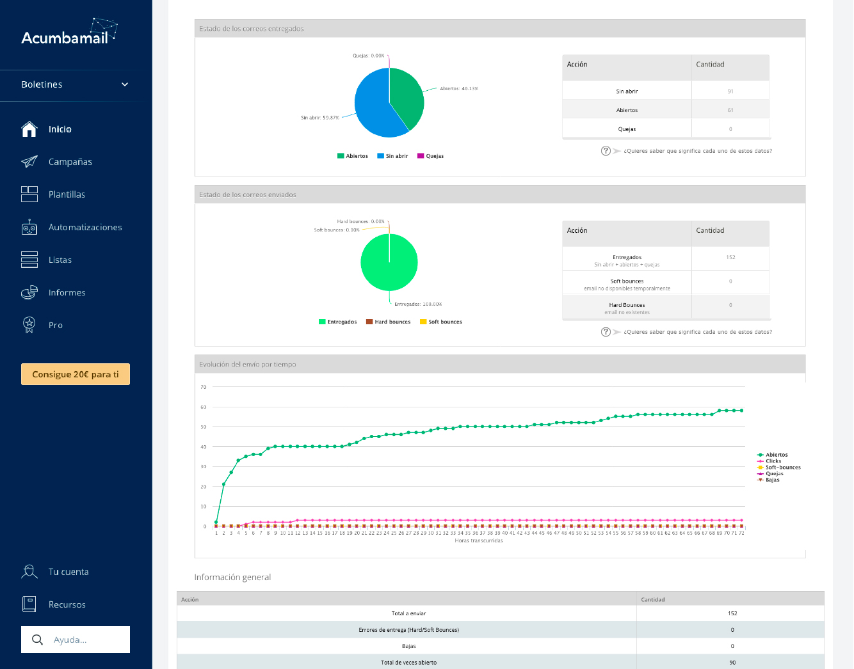Click the Recursos book icon
This screenshot has height=669, width=854.
(x=29, y=604)
